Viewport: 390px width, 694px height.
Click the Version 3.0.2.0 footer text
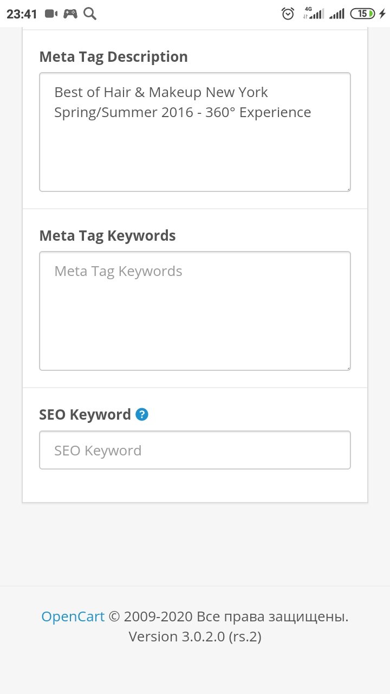click(x=195, y=637)
